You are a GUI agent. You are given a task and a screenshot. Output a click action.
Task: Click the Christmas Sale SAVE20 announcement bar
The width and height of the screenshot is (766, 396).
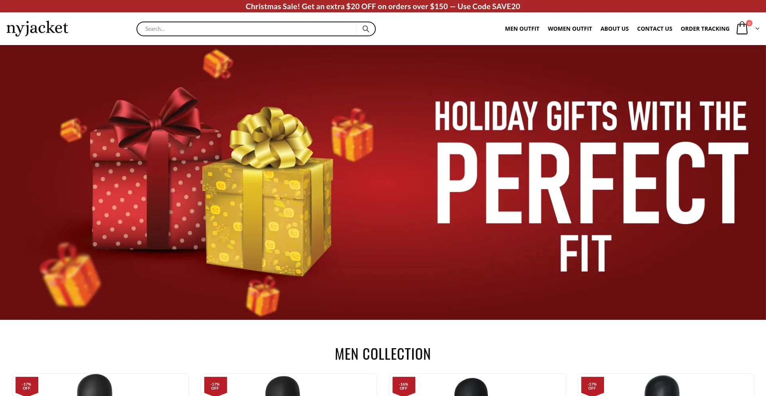[x=383, y=6]
